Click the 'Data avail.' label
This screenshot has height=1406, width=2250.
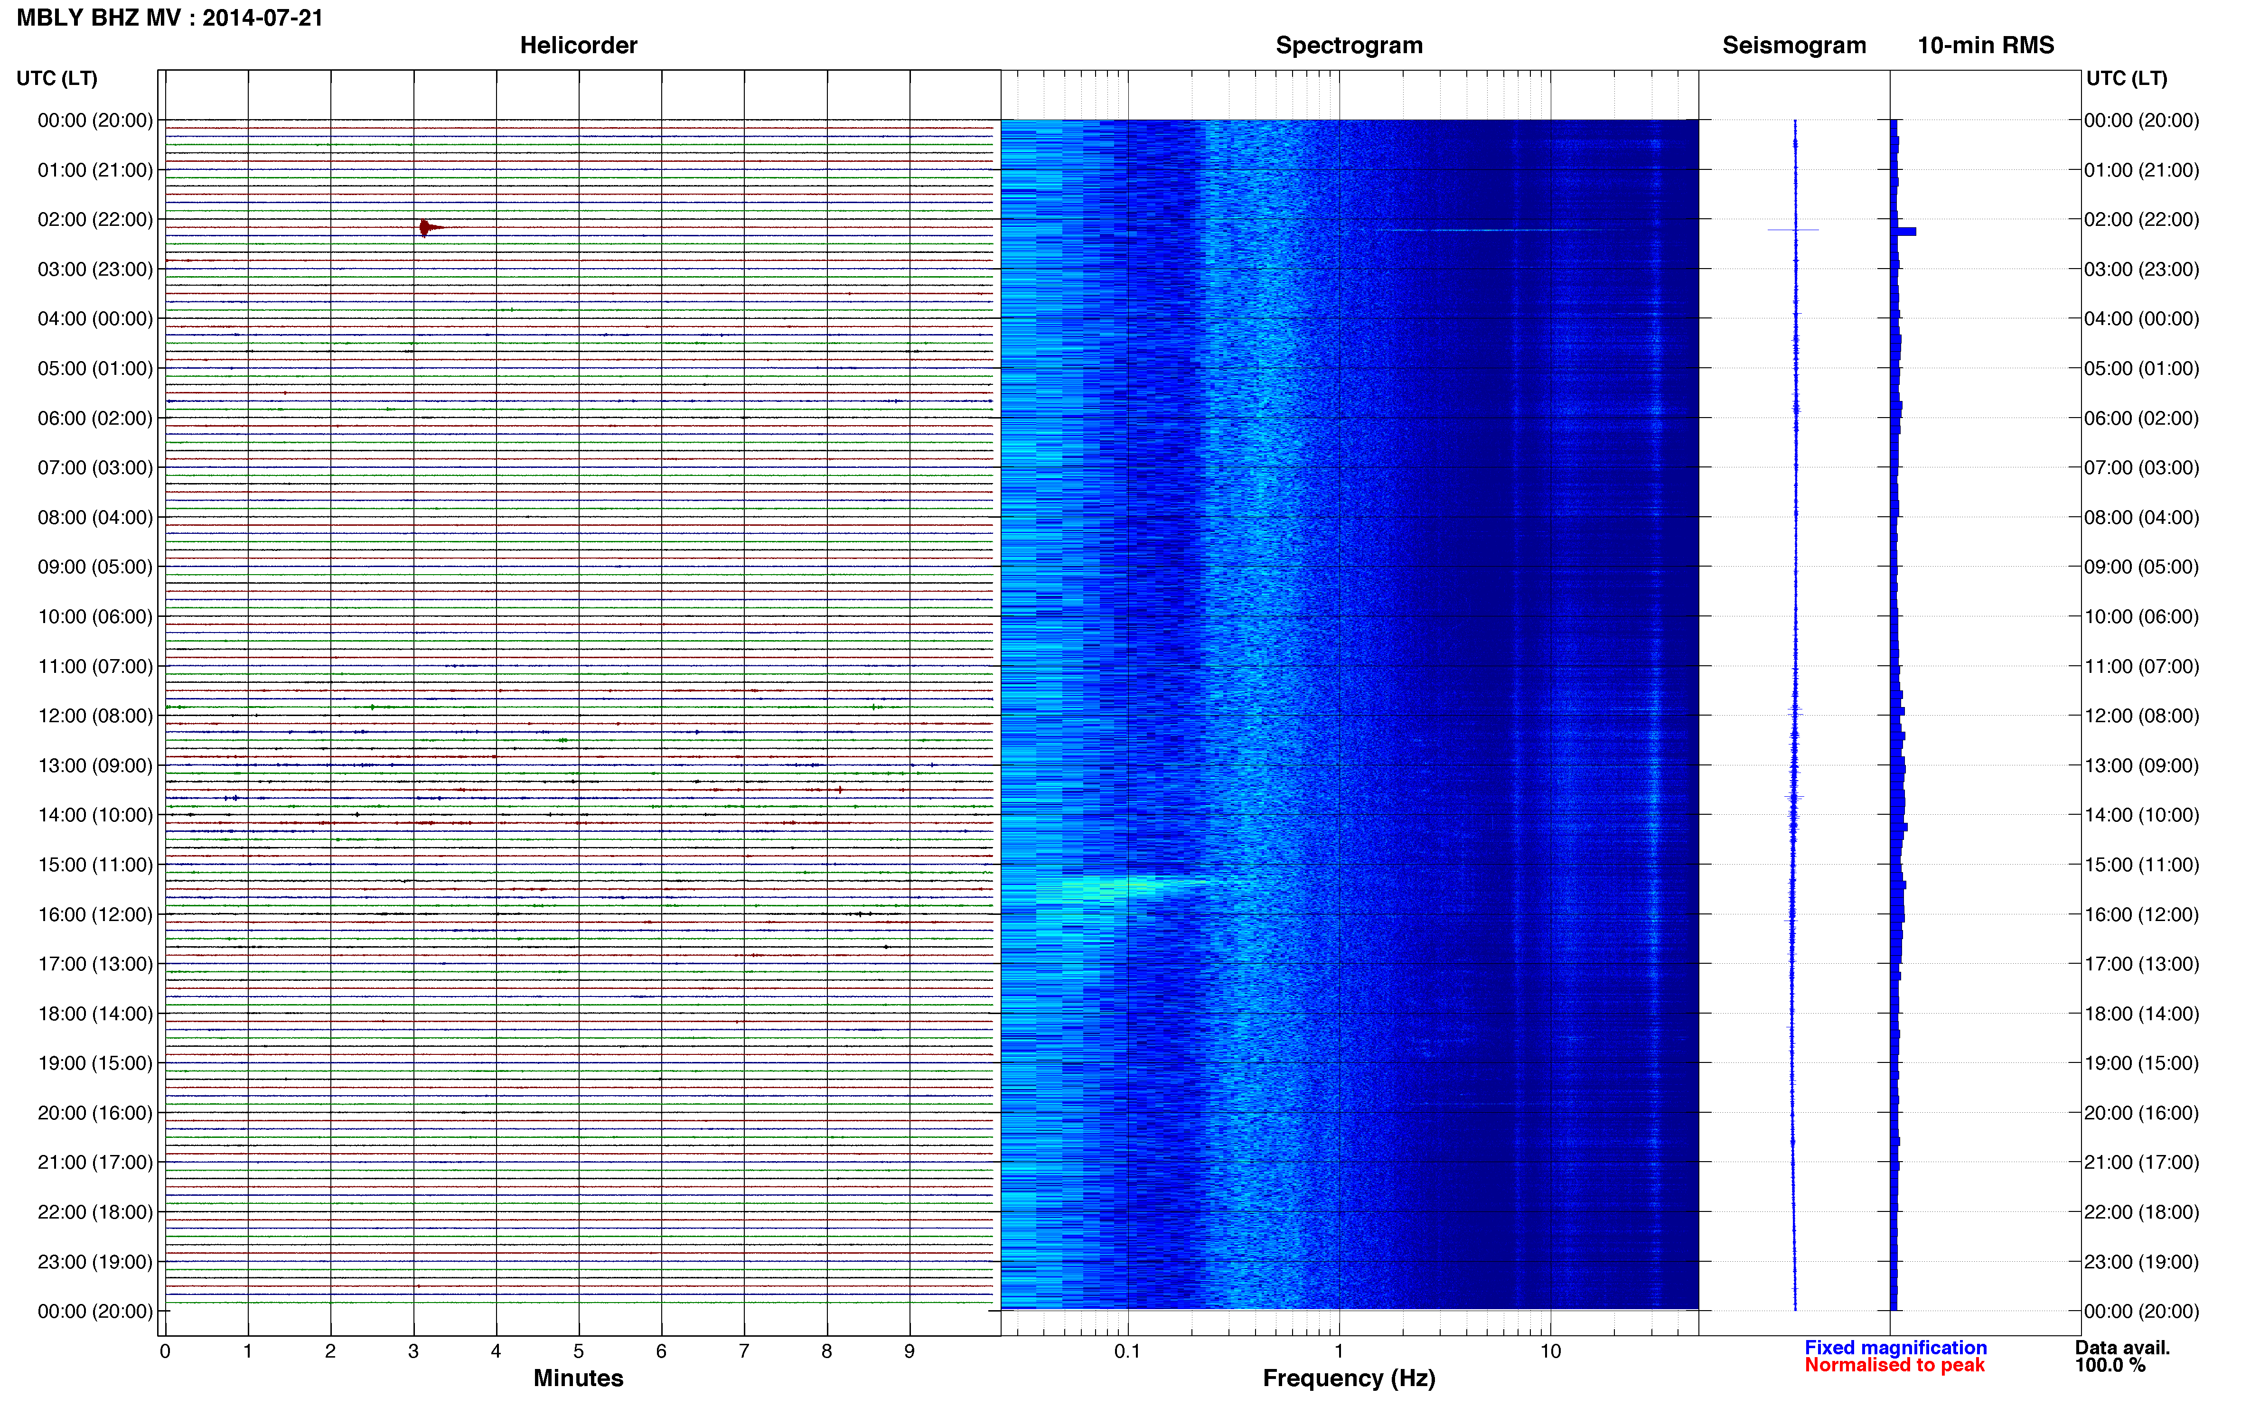pyautogui.click(x=2122, y=1348)
